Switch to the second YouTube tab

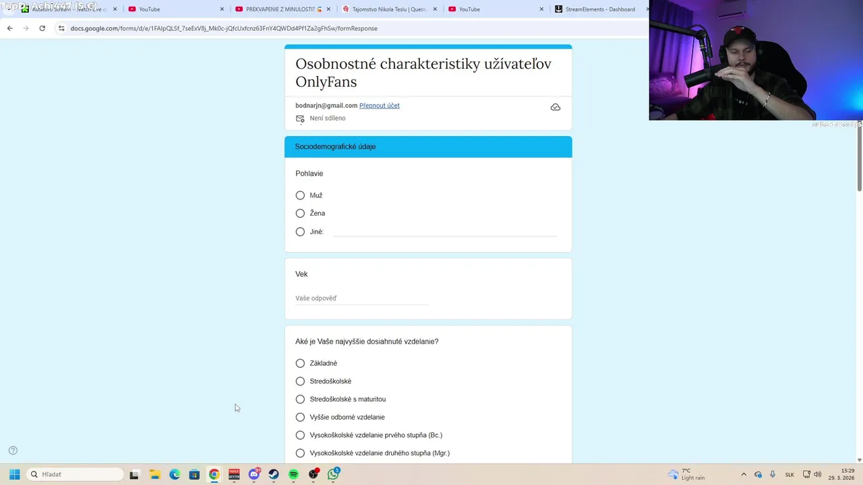497,9
